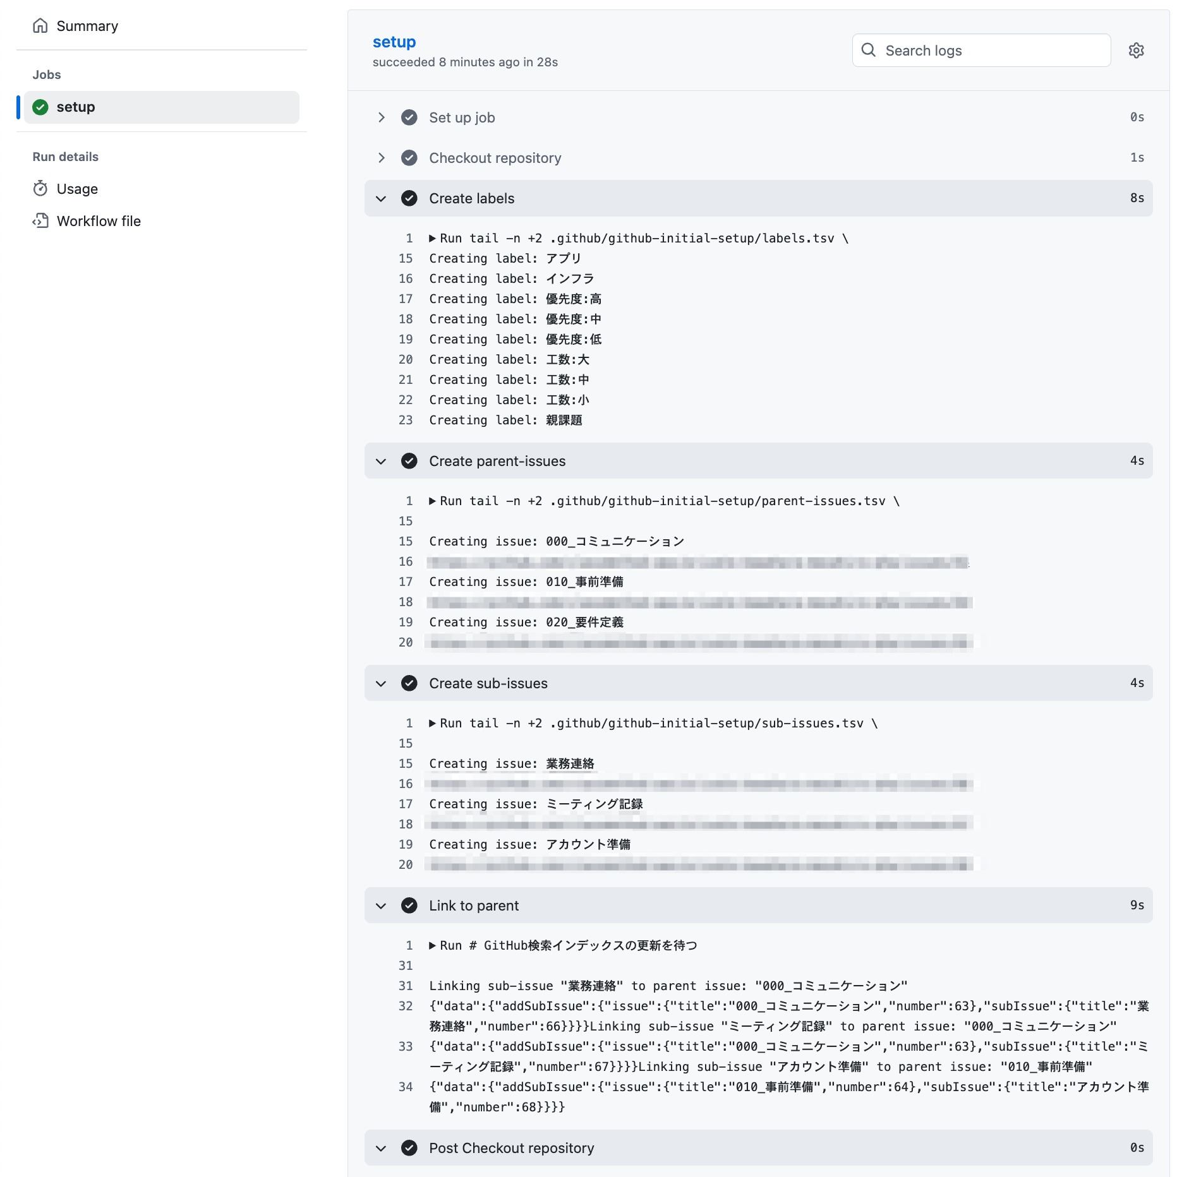Click the Workflow file icon
Image resolution: width=1189 pixels, height=1177 pixels.
pos(40,221)
